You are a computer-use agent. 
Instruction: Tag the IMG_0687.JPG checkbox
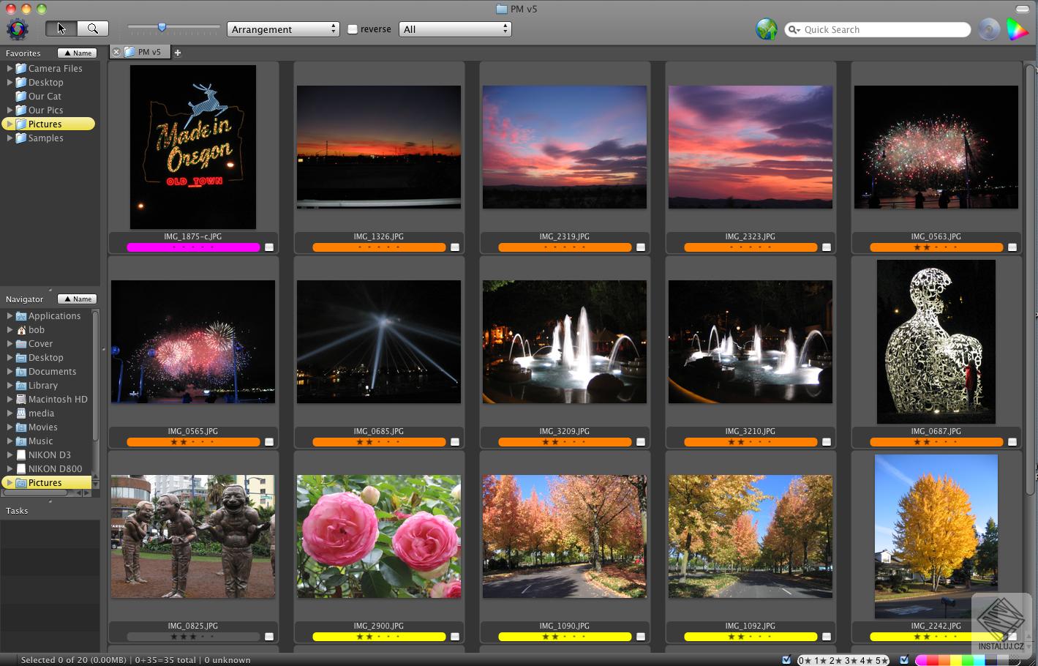(x=1012, y=442)
